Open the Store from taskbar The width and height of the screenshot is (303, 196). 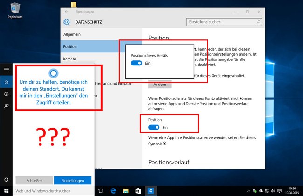coord(138,191)
